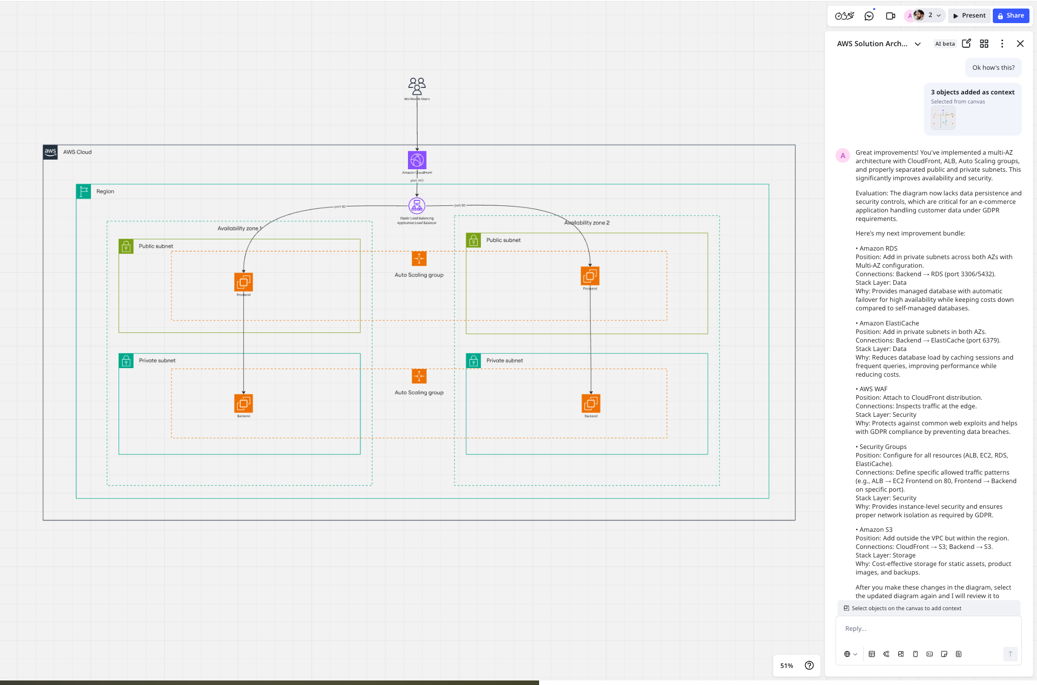
Task: Select document output format icon
Action: 959,654
